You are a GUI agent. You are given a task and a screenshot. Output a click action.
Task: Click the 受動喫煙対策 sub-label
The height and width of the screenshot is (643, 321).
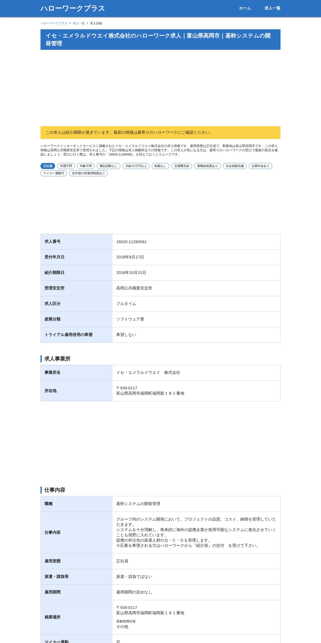[126, 621]
